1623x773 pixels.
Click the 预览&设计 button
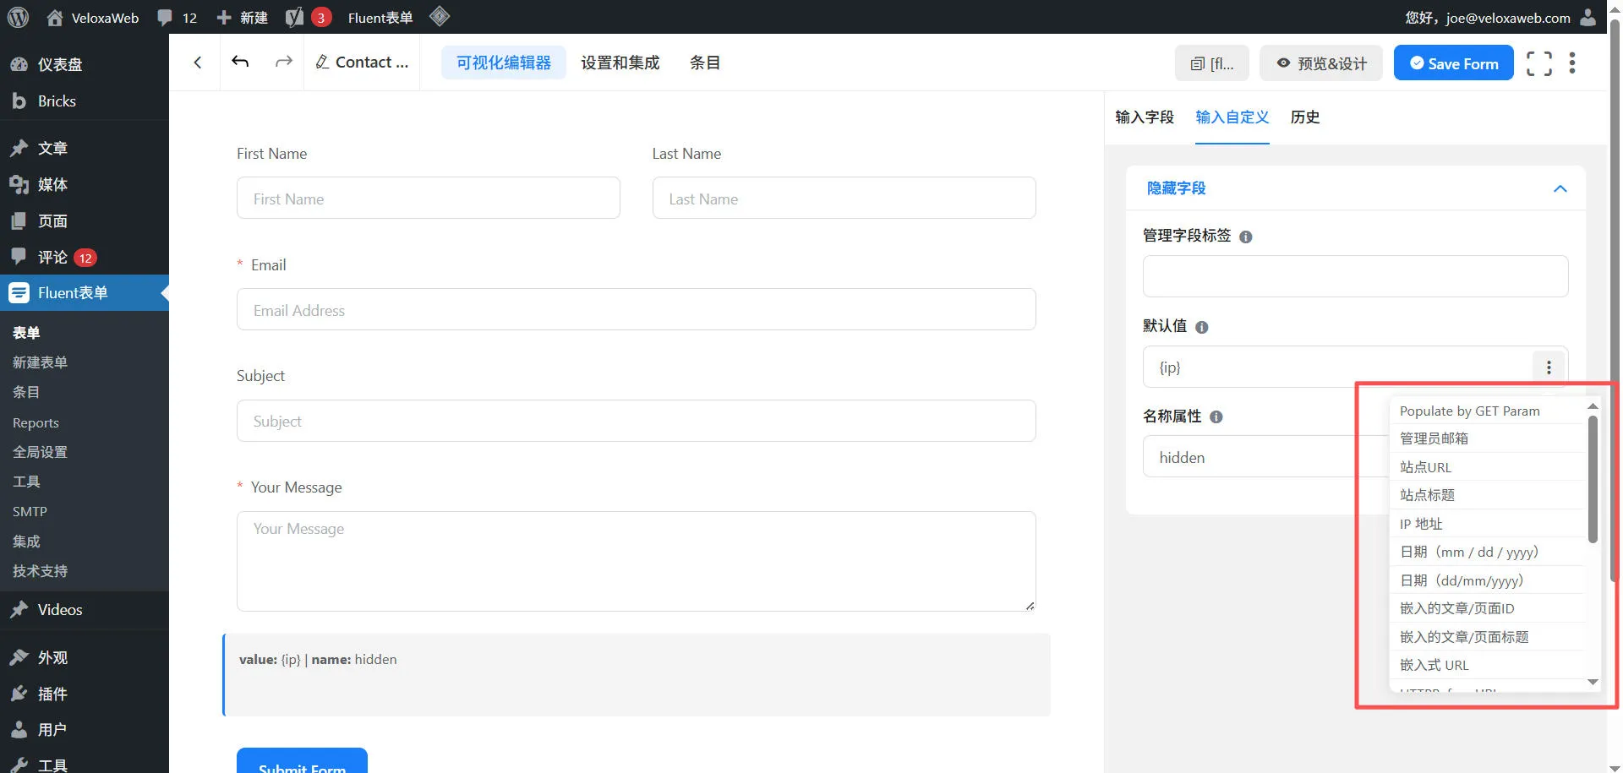click(1321, 63)
